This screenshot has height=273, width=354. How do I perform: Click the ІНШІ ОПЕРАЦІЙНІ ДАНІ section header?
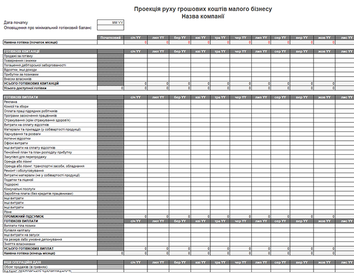point(22,262)
